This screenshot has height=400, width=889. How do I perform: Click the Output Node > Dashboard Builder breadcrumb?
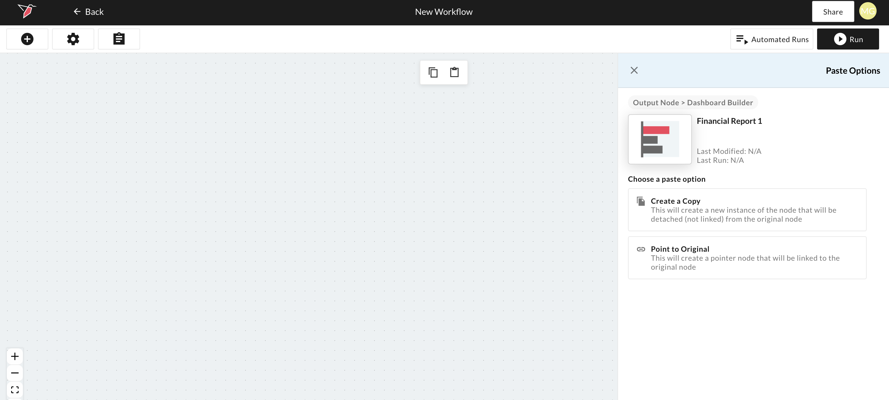click(x=693, y=102)
